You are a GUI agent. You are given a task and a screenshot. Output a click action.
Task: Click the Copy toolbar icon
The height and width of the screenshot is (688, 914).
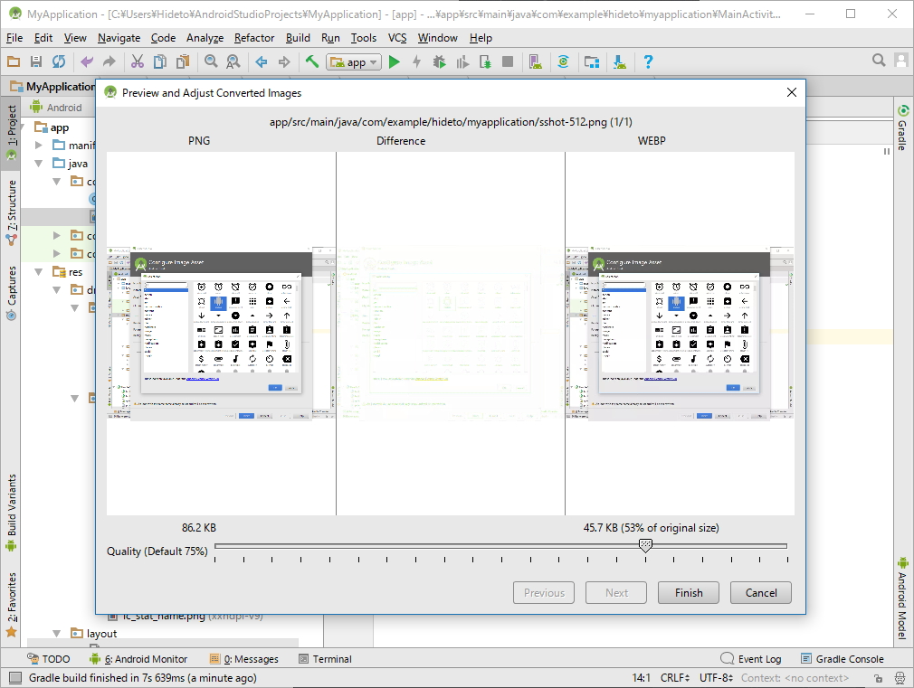(159, 61)
